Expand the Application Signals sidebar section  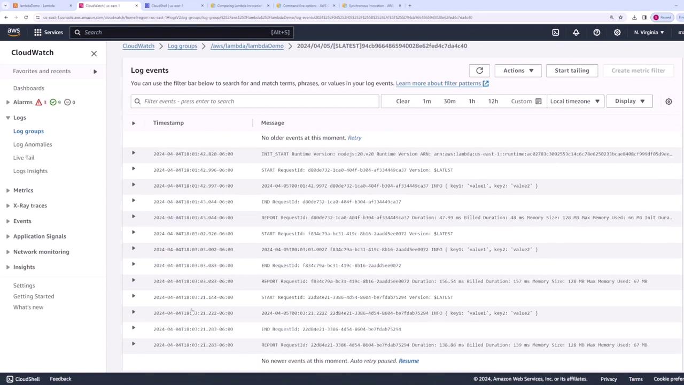coord(8,236)
